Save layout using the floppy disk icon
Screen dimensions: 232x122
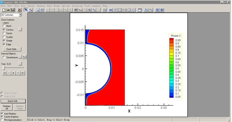13,10
